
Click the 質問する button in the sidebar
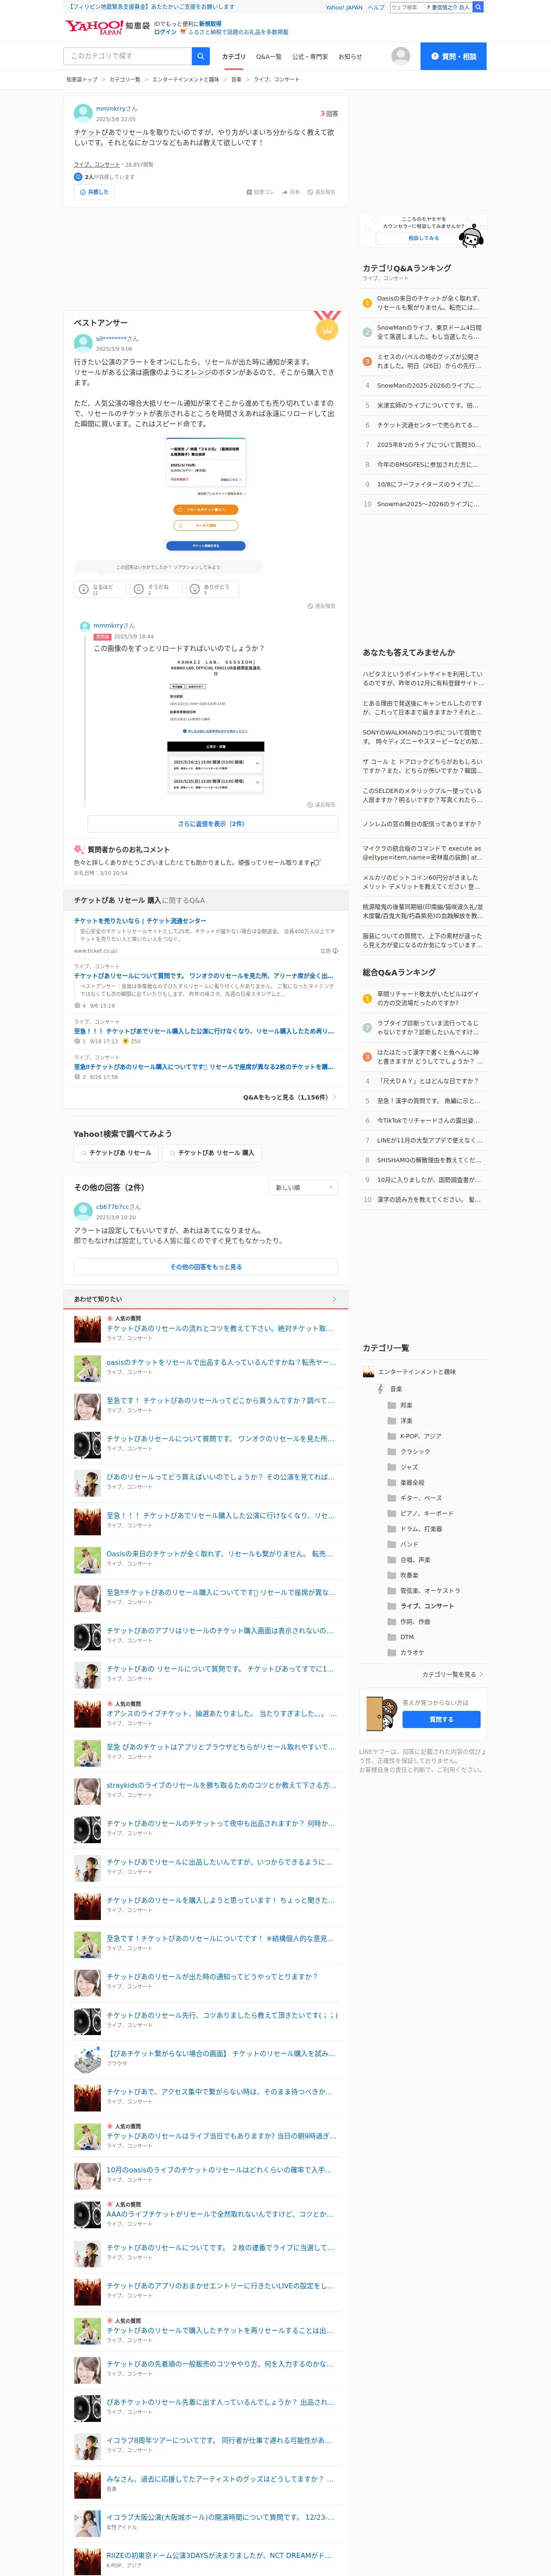coord(441,1720)
